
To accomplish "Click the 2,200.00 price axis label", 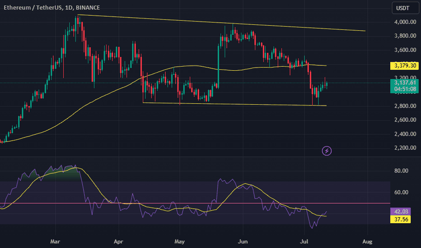I will pos(405,148).
